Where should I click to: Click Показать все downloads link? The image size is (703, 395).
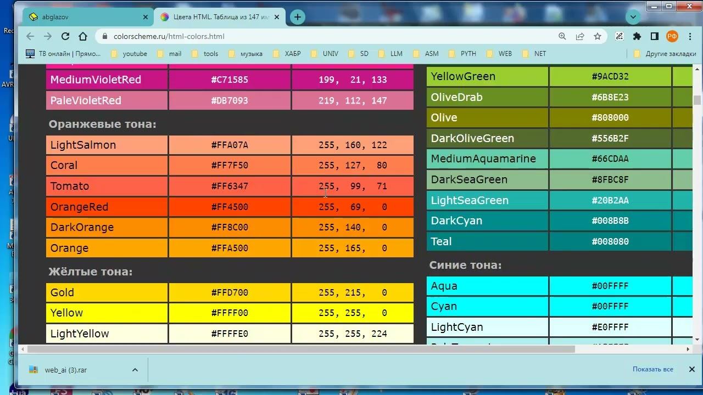[652, 369]
